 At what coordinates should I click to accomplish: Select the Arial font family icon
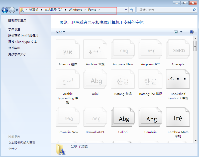pos(95,79)
